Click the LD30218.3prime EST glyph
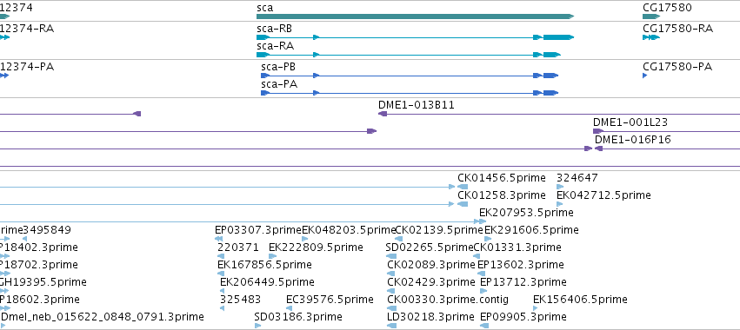Viewport: 740px width, 330px height. click(391, 326)
